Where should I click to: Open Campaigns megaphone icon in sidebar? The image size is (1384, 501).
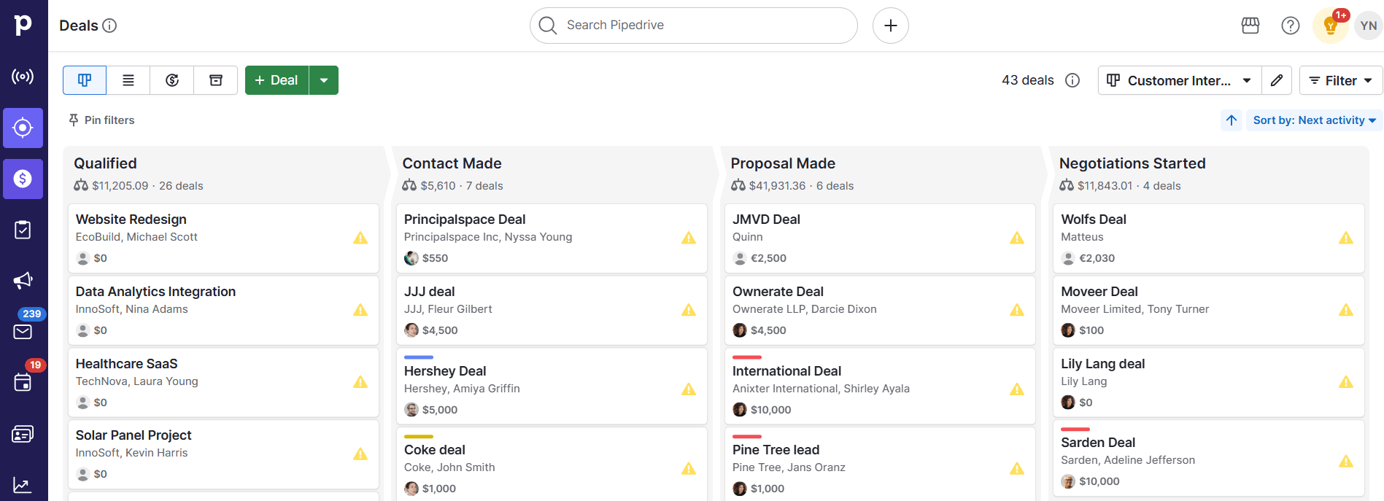(23, 280)
